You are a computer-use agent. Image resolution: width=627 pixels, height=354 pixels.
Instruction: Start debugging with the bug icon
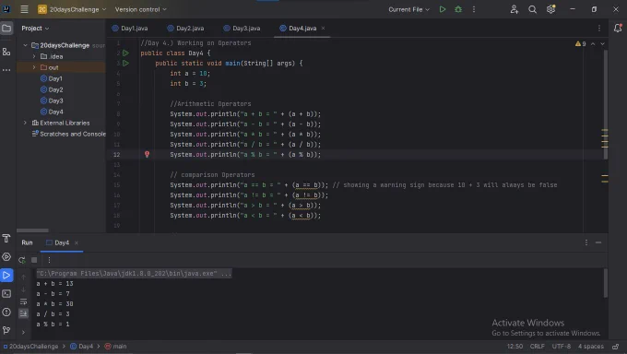[x=458, y=9]
